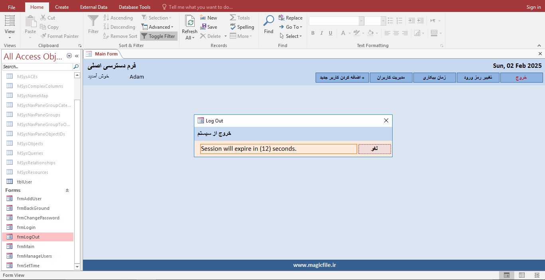The width and height of the screenshot is (545, 280).
Task: Open frmLogin form in navigation pane
Action: coord(26,227)
